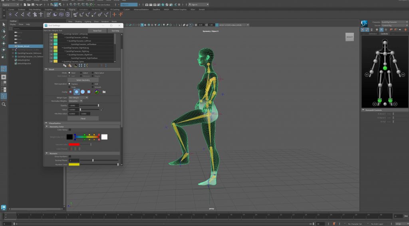Collapse the Brush section

pos(46,69)
